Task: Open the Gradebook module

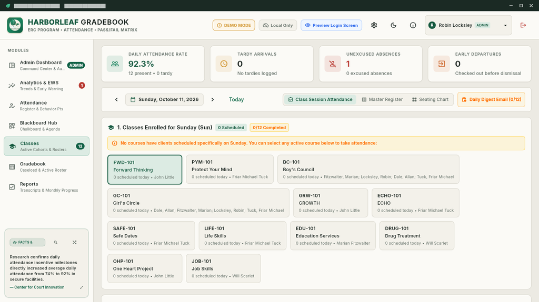Action: coord(46,167)
